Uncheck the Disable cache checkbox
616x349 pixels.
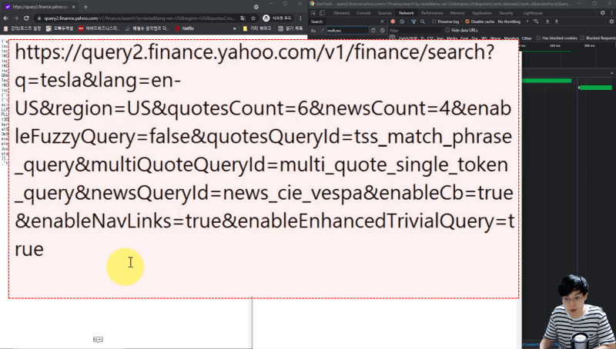(x=467, y=22)
